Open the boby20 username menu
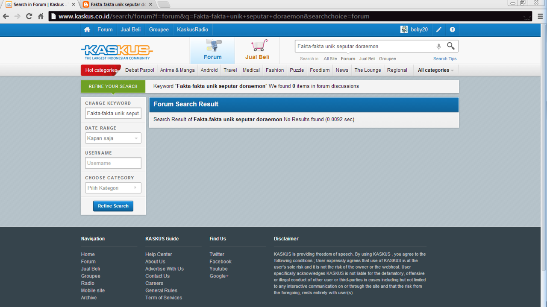547x307 pixels. 419,29
